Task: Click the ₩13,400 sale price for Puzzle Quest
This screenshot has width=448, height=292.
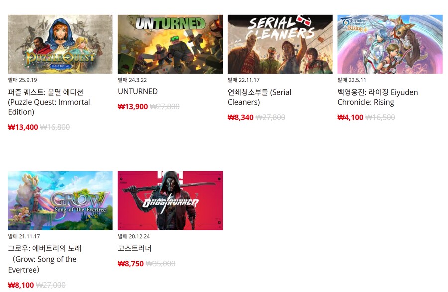Action: coord(23,127)
